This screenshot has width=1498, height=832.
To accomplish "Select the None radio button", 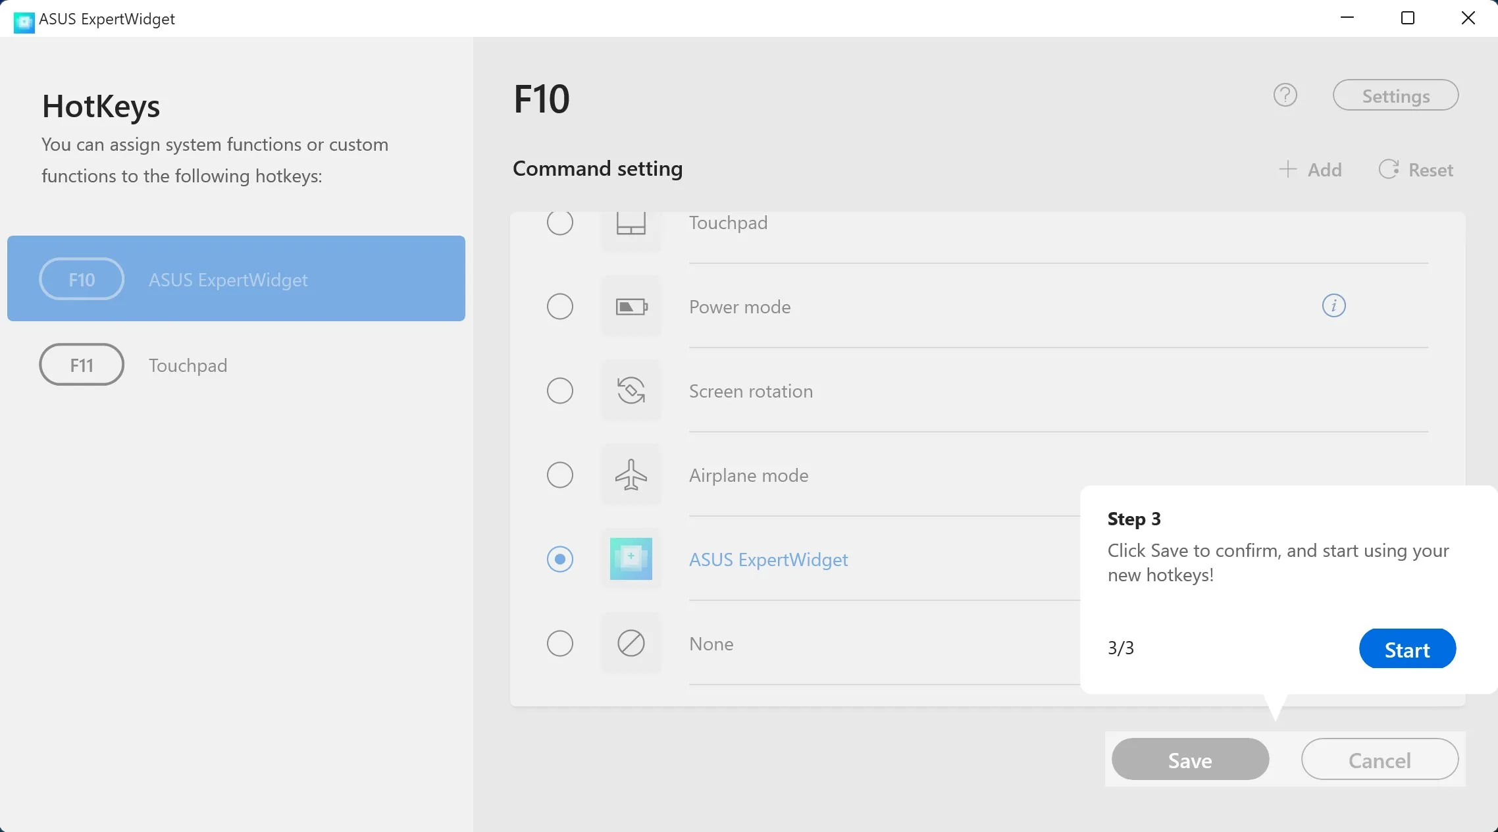I will pos(560,644).
